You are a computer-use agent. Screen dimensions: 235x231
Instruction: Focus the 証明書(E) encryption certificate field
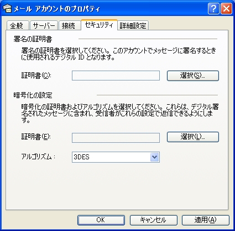(x=116, y=138)
